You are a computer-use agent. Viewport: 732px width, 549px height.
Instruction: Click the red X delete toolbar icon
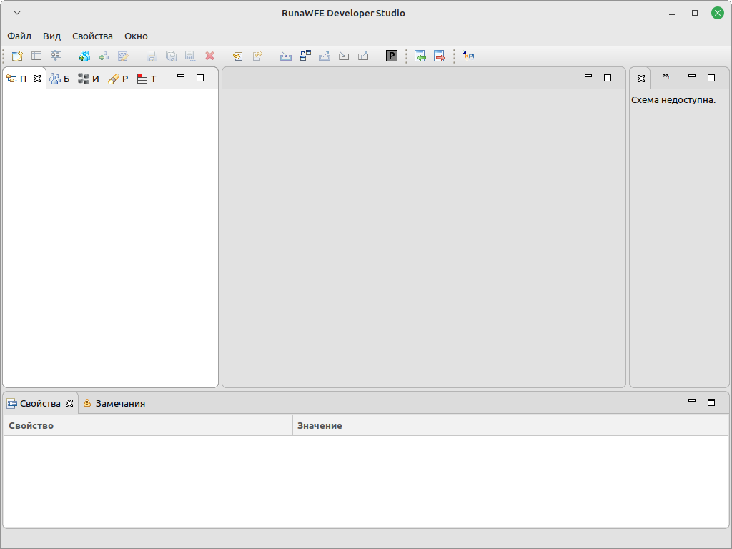[x=209, y=56]
